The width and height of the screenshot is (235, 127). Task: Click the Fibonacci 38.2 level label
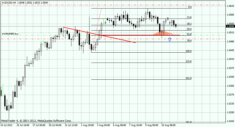click(x=189, y=24)
